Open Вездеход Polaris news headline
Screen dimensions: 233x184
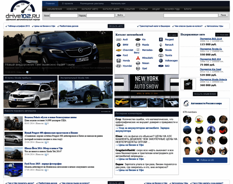pos(50,117)
